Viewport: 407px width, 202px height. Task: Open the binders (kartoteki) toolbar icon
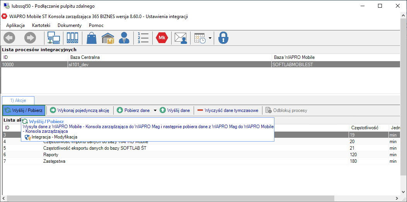point(72,38)
